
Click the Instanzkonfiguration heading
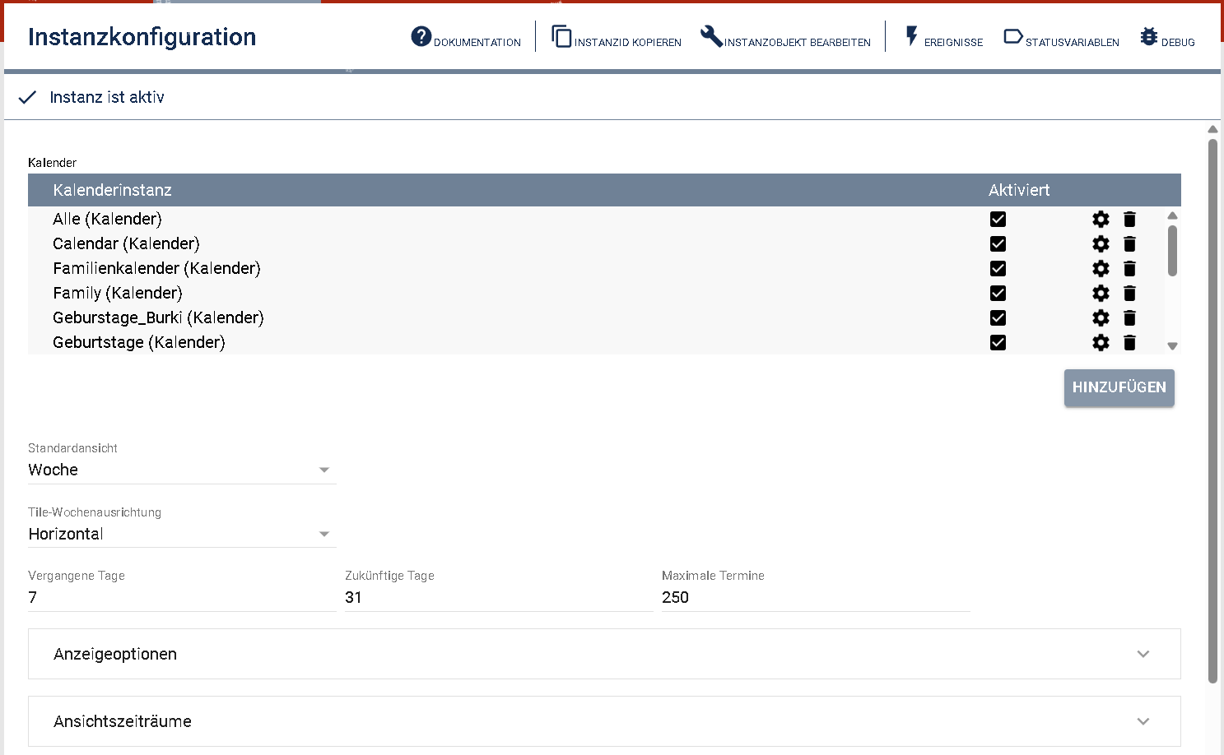point(142,37)
